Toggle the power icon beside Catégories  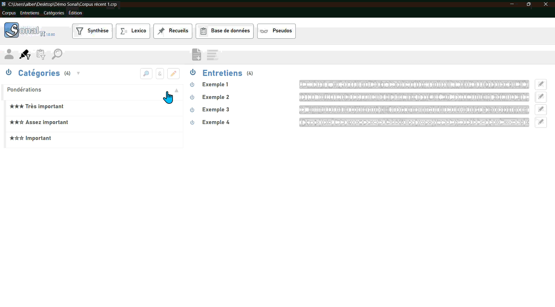pos(9,72)
